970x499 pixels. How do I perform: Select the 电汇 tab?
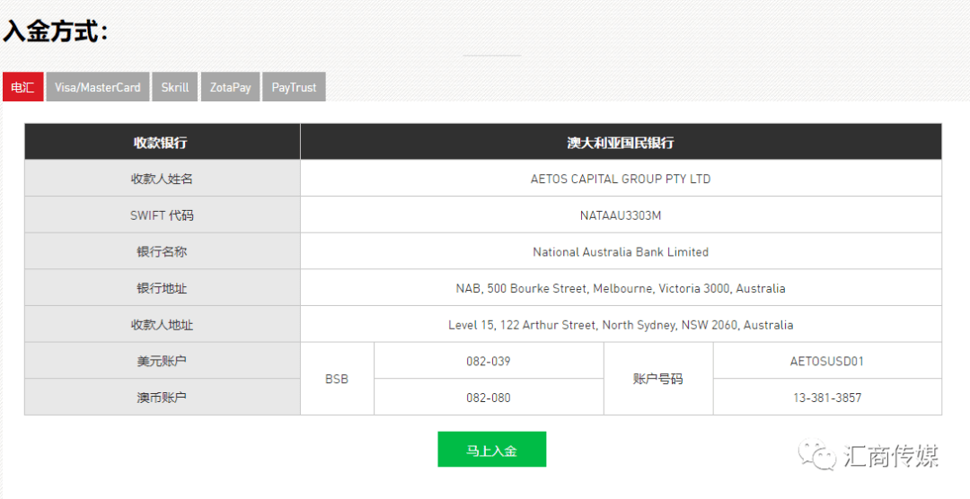22,86
